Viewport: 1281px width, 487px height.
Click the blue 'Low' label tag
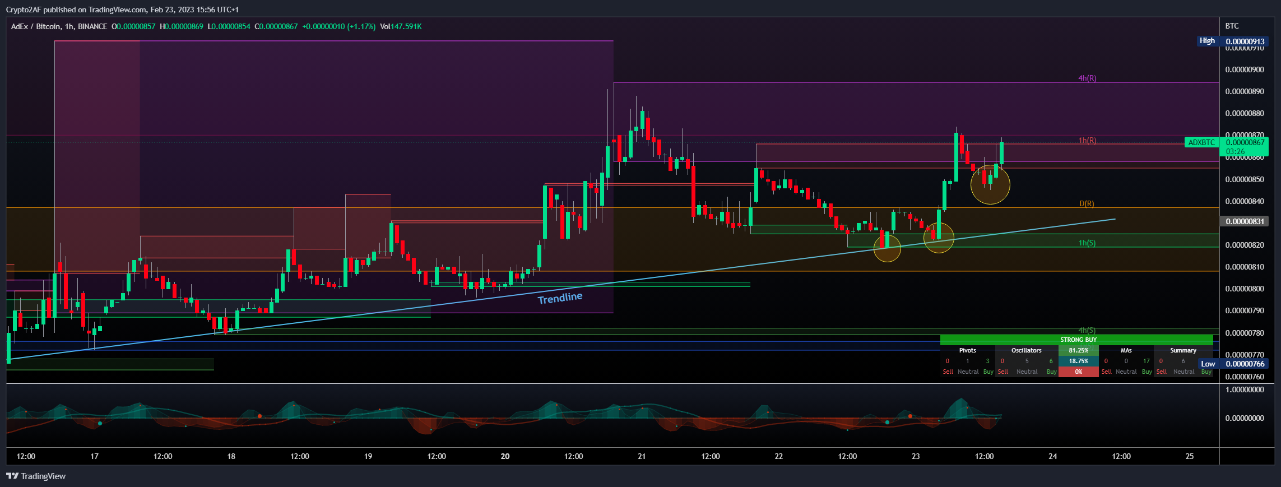1208,364
